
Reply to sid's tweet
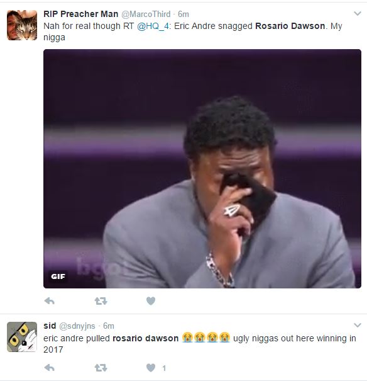50,368
